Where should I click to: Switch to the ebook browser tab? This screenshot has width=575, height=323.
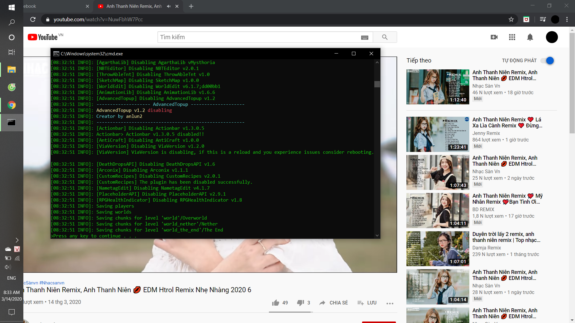(x=54, y=6)
